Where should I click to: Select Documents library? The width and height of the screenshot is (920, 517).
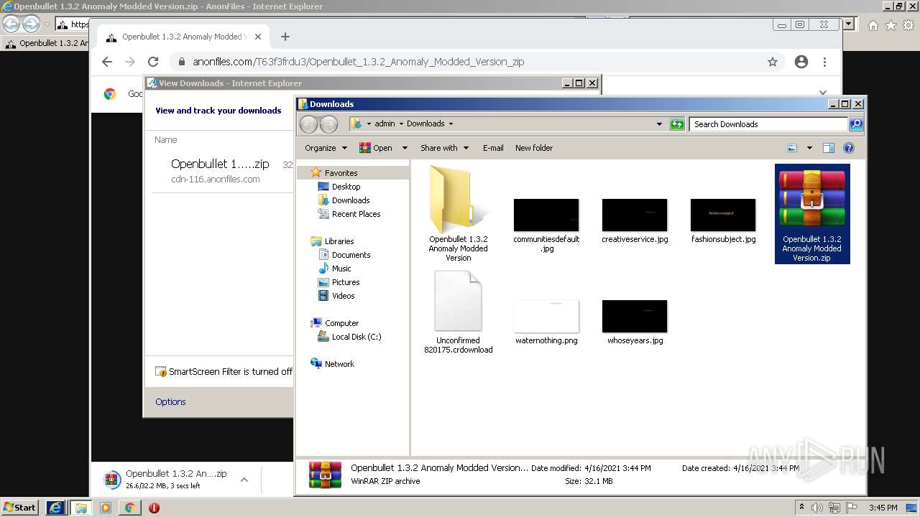coord(351,255)
